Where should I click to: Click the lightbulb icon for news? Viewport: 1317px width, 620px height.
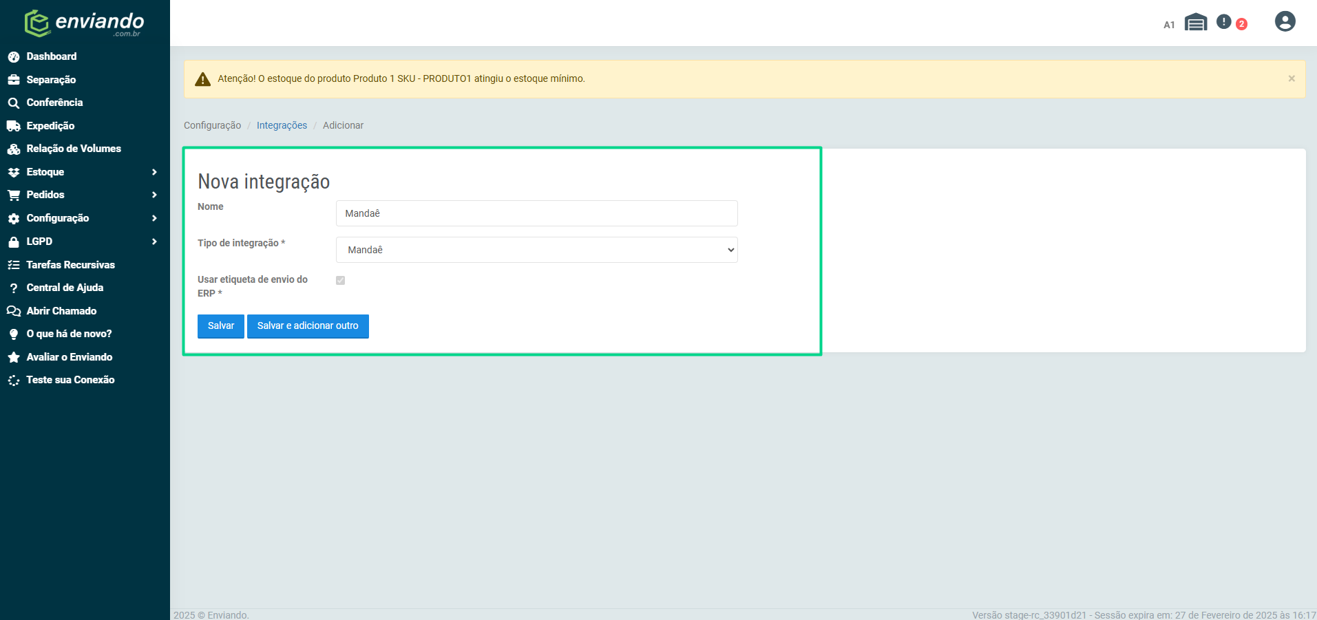14,334
